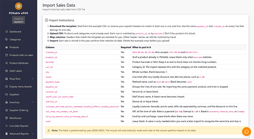
Task: Click the Display menu boards icon
Action: [x=6, y=87]
